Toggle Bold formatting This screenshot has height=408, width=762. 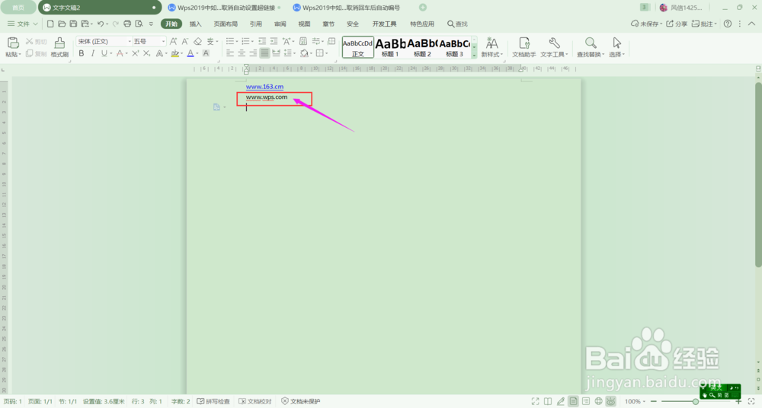(x=82, y=53)
